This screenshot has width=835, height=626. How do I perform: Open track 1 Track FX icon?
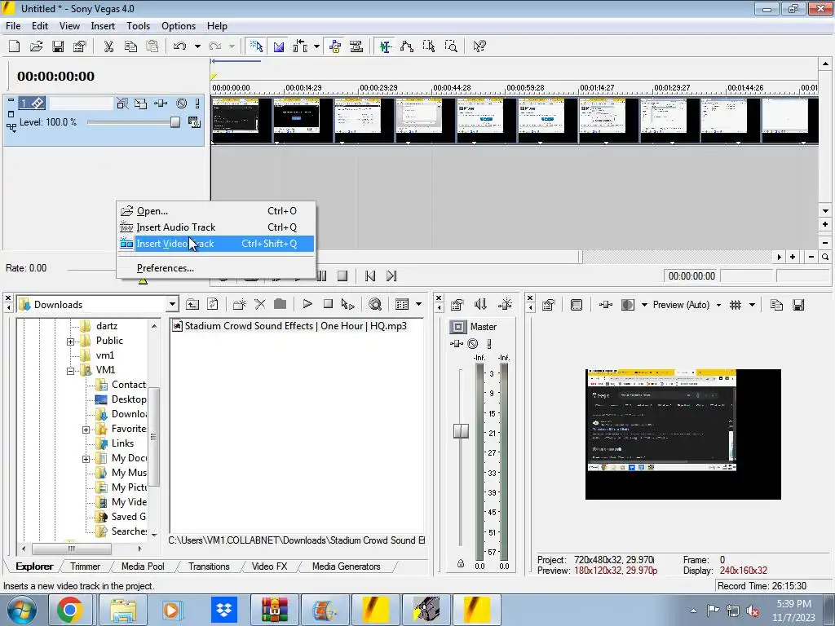tap(161, 104)
